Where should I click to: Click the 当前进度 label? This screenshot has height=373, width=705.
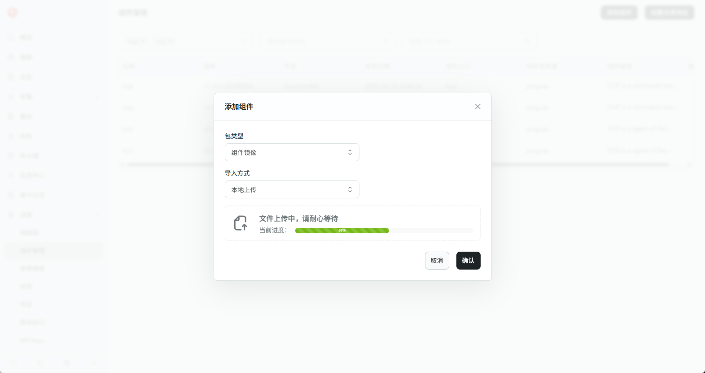273,230
